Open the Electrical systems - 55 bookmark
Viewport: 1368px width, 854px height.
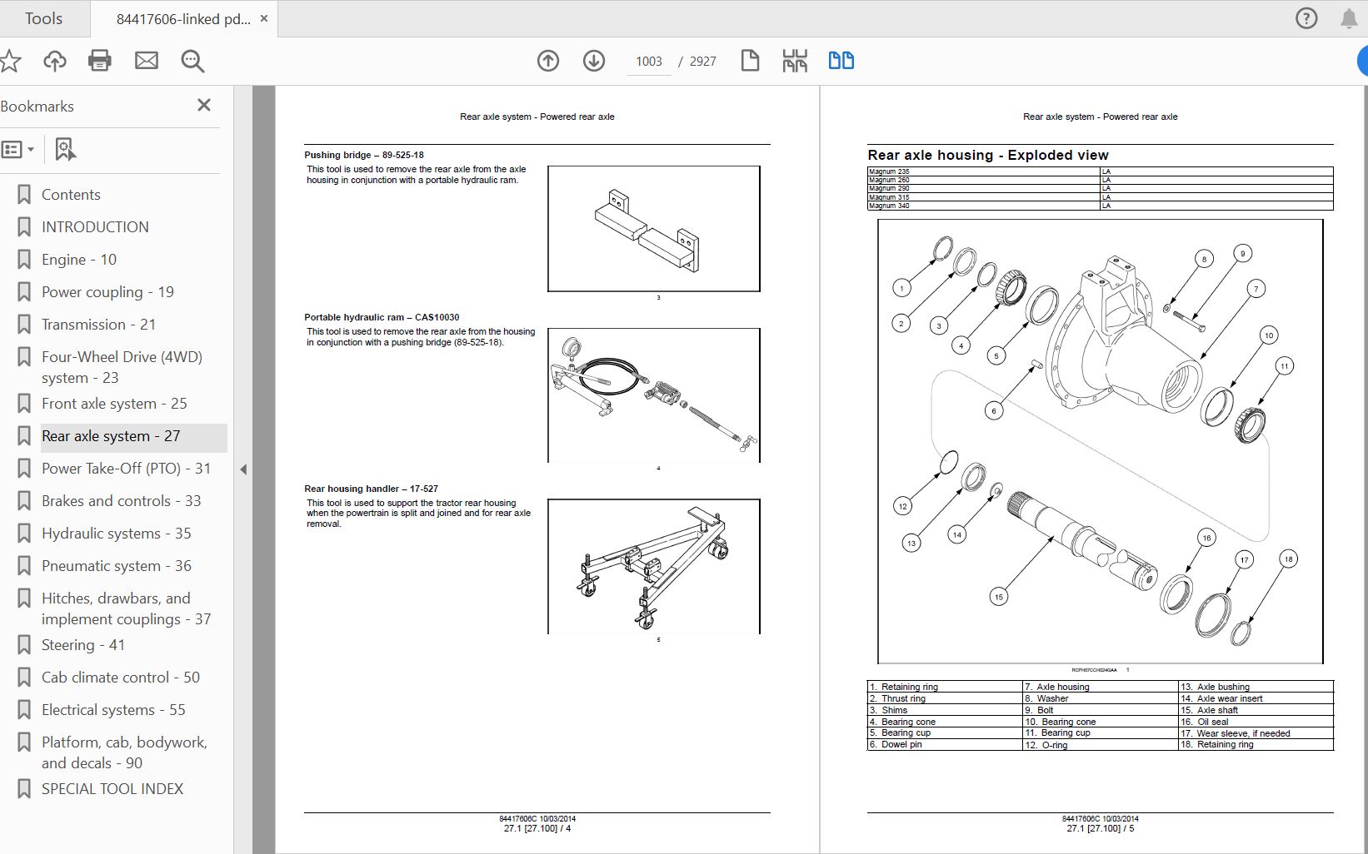coord(113,710)
